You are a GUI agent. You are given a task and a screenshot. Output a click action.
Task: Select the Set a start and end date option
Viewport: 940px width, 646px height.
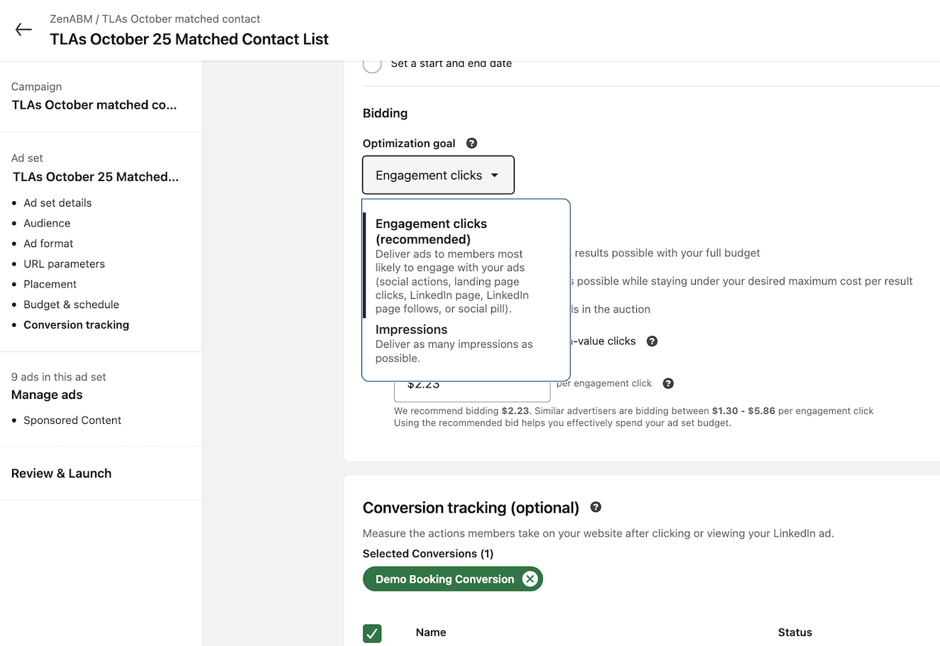372,63
